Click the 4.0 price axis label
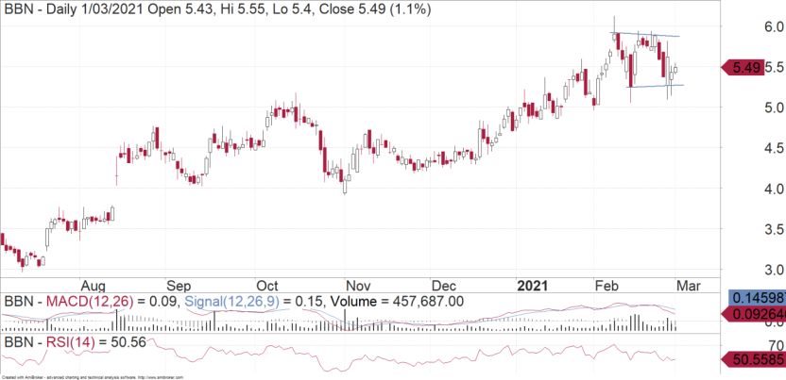This screenshot has height=380, width=786. click(x=772, y=189)
